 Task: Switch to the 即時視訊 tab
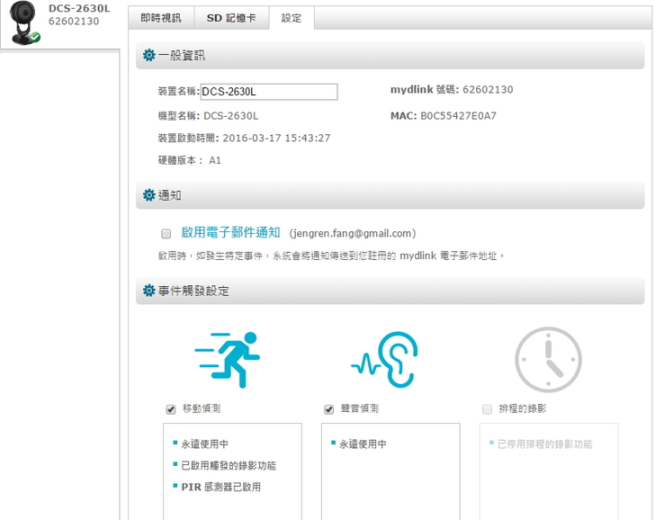pyautogui.click(x=161, y=18)
